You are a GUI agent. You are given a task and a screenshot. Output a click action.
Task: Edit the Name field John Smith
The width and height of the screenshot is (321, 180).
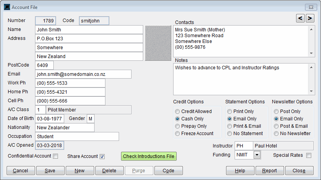pyautogui.click(x=89, y=30)
